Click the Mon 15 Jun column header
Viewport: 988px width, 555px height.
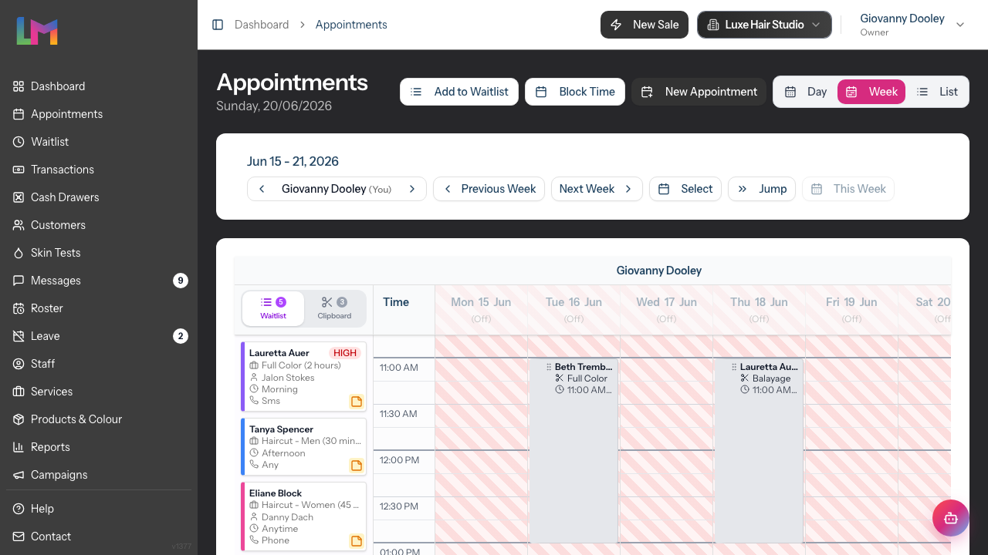pos(481,309)
